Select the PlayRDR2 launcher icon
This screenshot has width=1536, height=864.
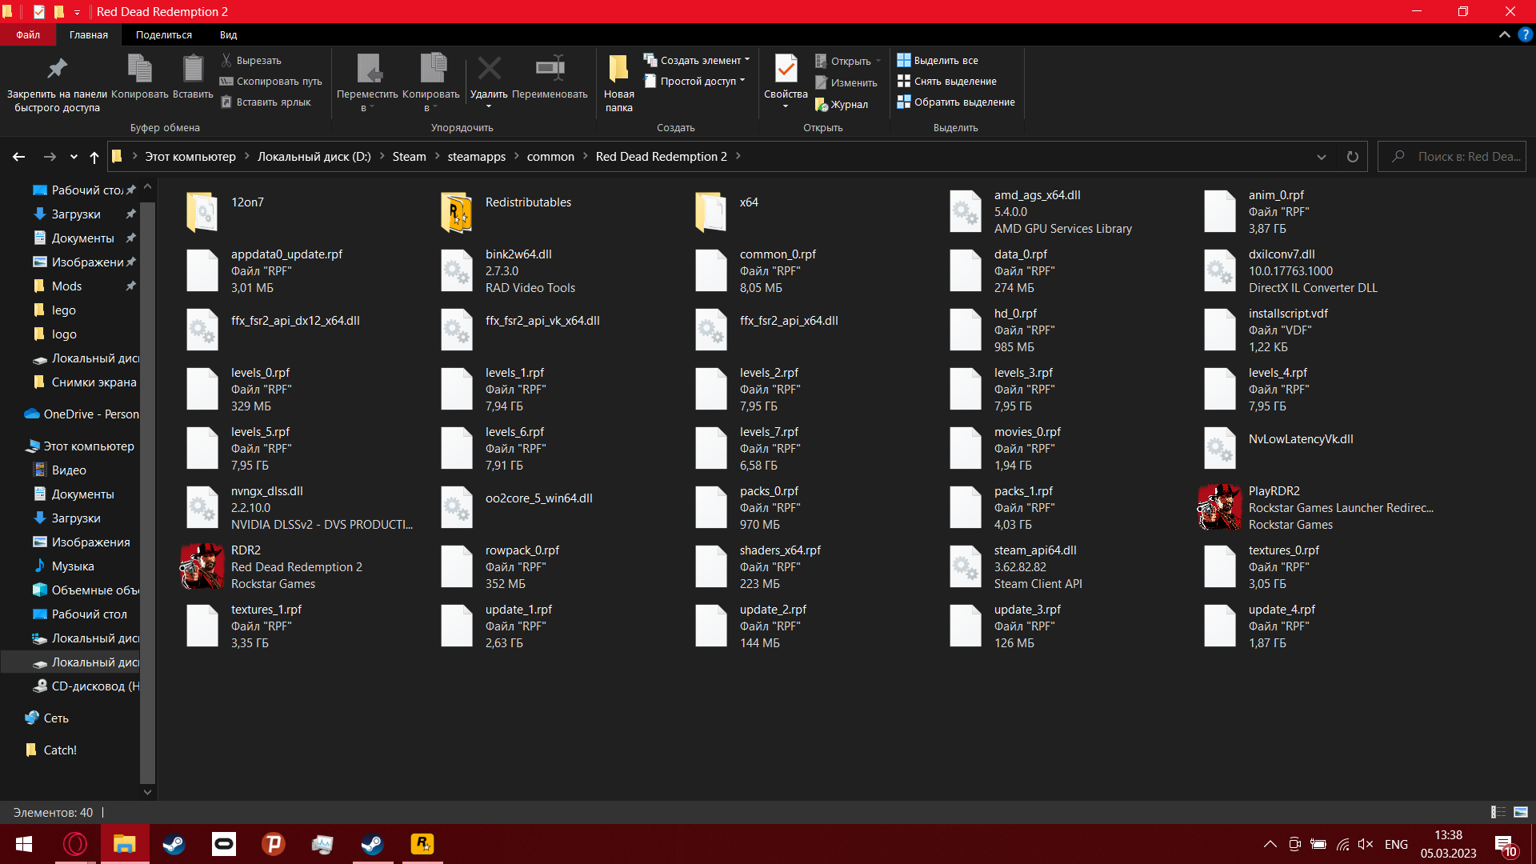click(x=1219, y=507)
